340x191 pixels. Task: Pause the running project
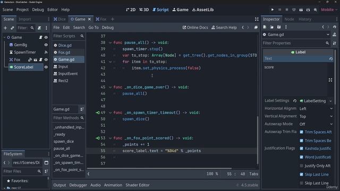click(280, 10)
